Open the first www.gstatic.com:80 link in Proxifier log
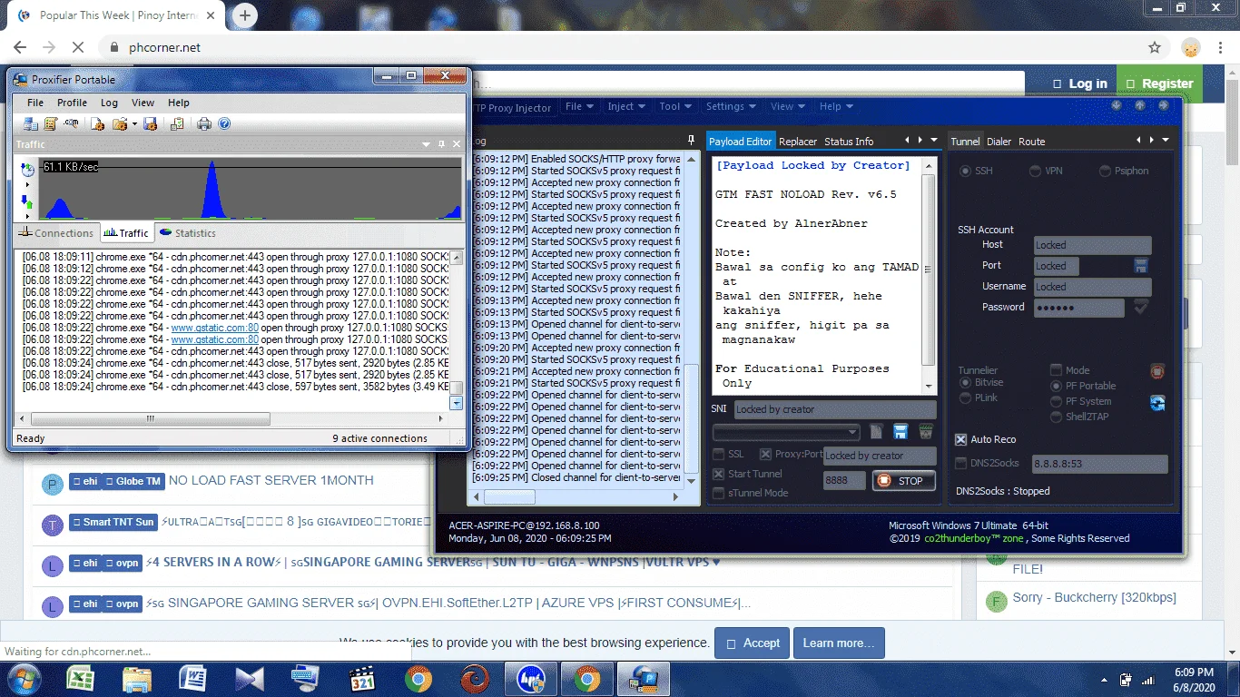The image size is (1240, 697). click(x=215, y=328)
